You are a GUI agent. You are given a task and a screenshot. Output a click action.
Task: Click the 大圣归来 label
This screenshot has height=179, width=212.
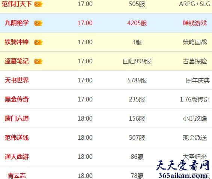pos(195,157)
